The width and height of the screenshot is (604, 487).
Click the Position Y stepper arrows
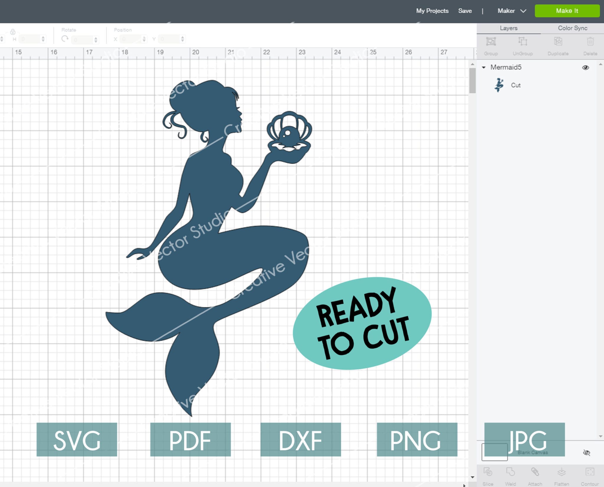click(x=183, y=39)
